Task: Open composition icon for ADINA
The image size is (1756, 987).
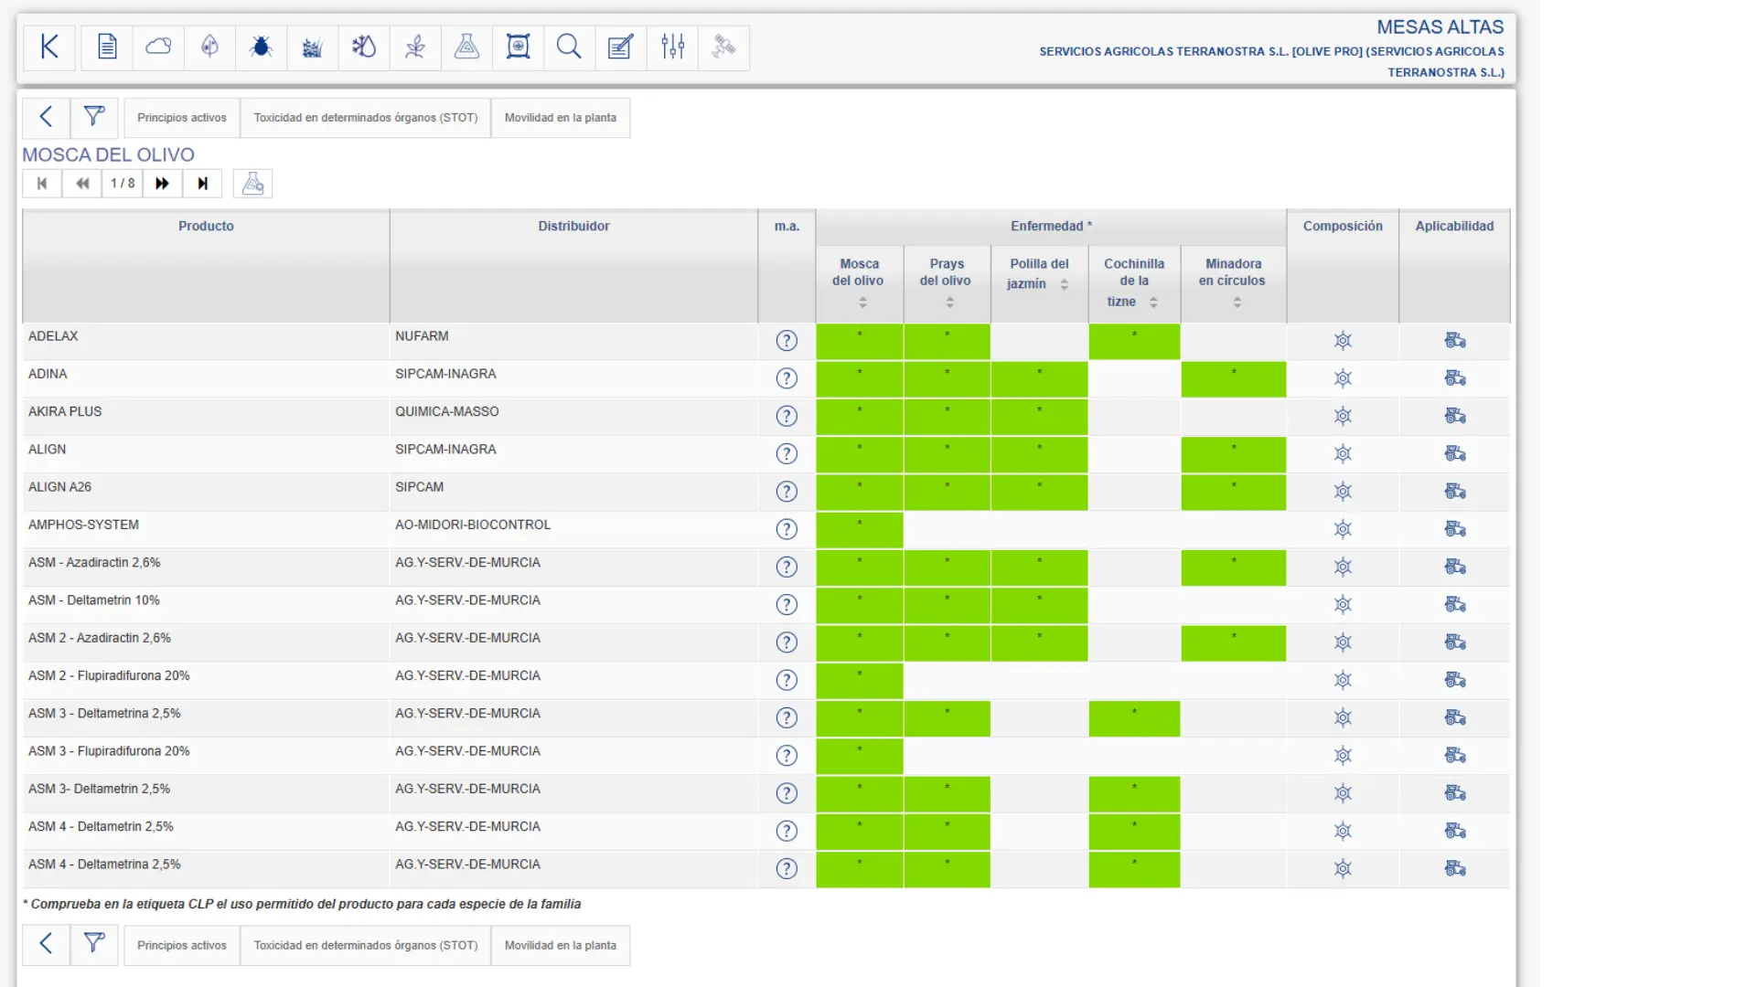Action: [x=1343, y=378]
